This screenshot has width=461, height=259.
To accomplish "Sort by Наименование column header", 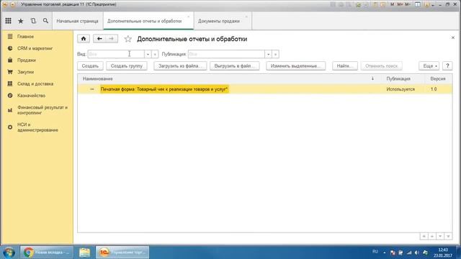I will click(x=98, y=78).
